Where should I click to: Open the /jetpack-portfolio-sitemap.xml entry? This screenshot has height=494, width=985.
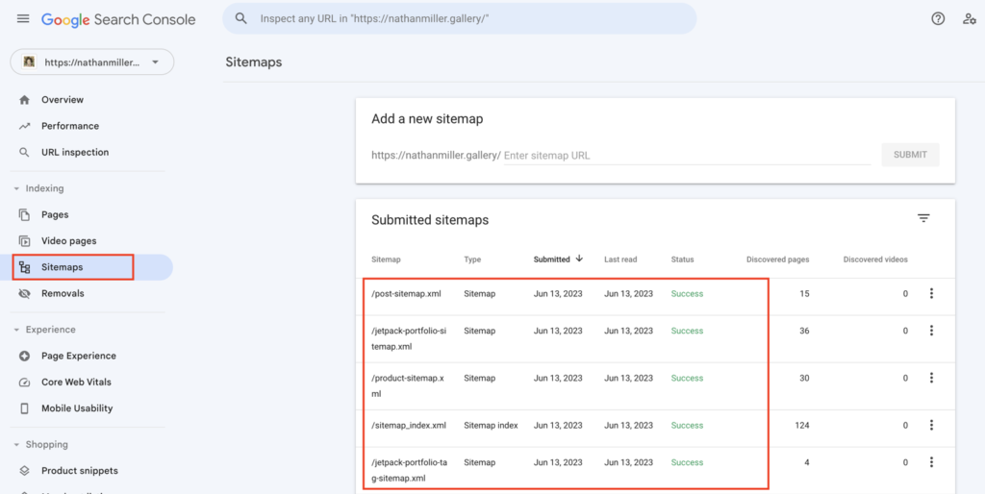410,339
